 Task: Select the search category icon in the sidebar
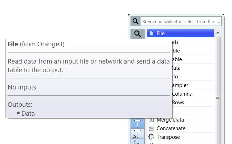pos(138,34)
